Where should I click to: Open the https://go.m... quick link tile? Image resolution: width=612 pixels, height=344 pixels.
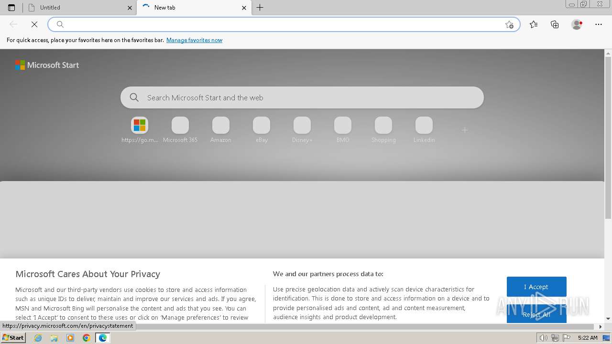[x=140, y=130]
